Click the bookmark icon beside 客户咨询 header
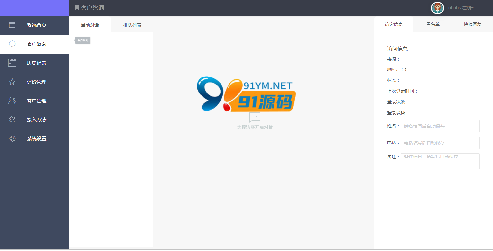493x251 pixels. pyautogui.click(x=77, y=8)
